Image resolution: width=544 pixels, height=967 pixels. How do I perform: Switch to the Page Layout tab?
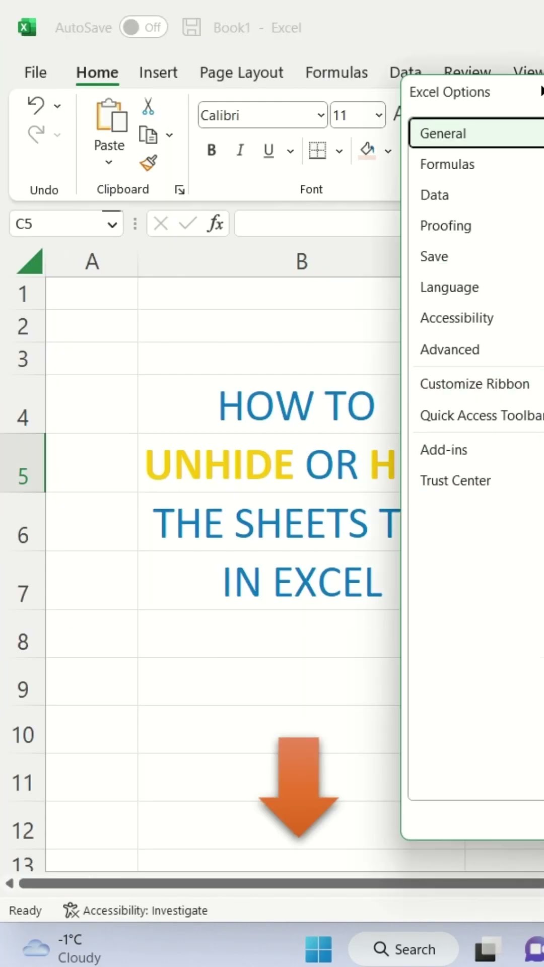coord(241,73)
